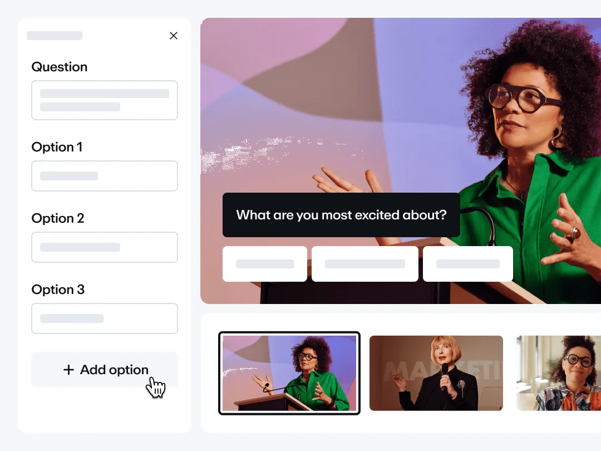Click the Question heading label
The image size is (601, 451).
[x=60, y=67]
